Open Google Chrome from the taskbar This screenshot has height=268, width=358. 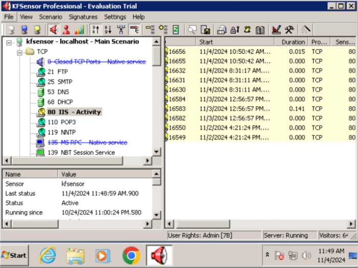click(x=131, y=255)
